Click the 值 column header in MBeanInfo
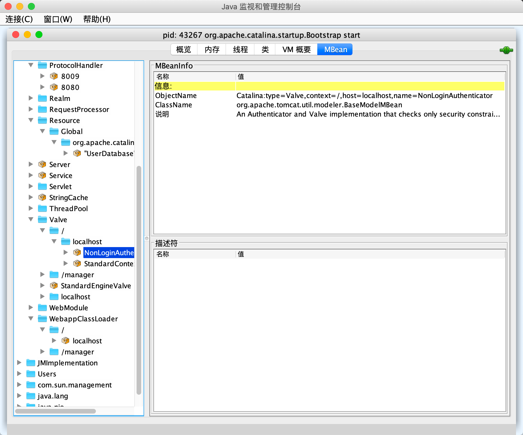 [x=370, y=77]
